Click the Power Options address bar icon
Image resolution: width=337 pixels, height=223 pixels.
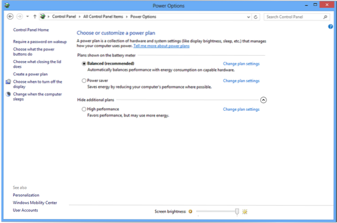[x=43, y=16]
